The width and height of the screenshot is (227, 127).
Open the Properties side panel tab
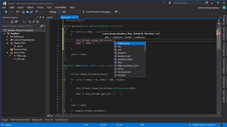tap(224, 20)
